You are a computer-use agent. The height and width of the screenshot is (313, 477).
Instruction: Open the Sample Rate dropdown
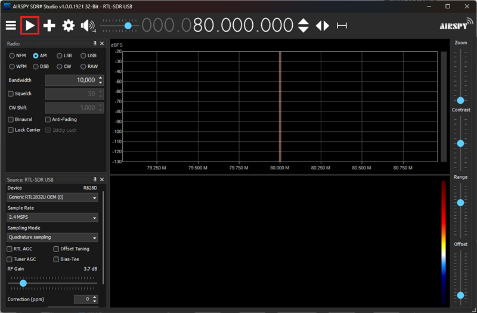pyautogui.click(x=52, y=217)
